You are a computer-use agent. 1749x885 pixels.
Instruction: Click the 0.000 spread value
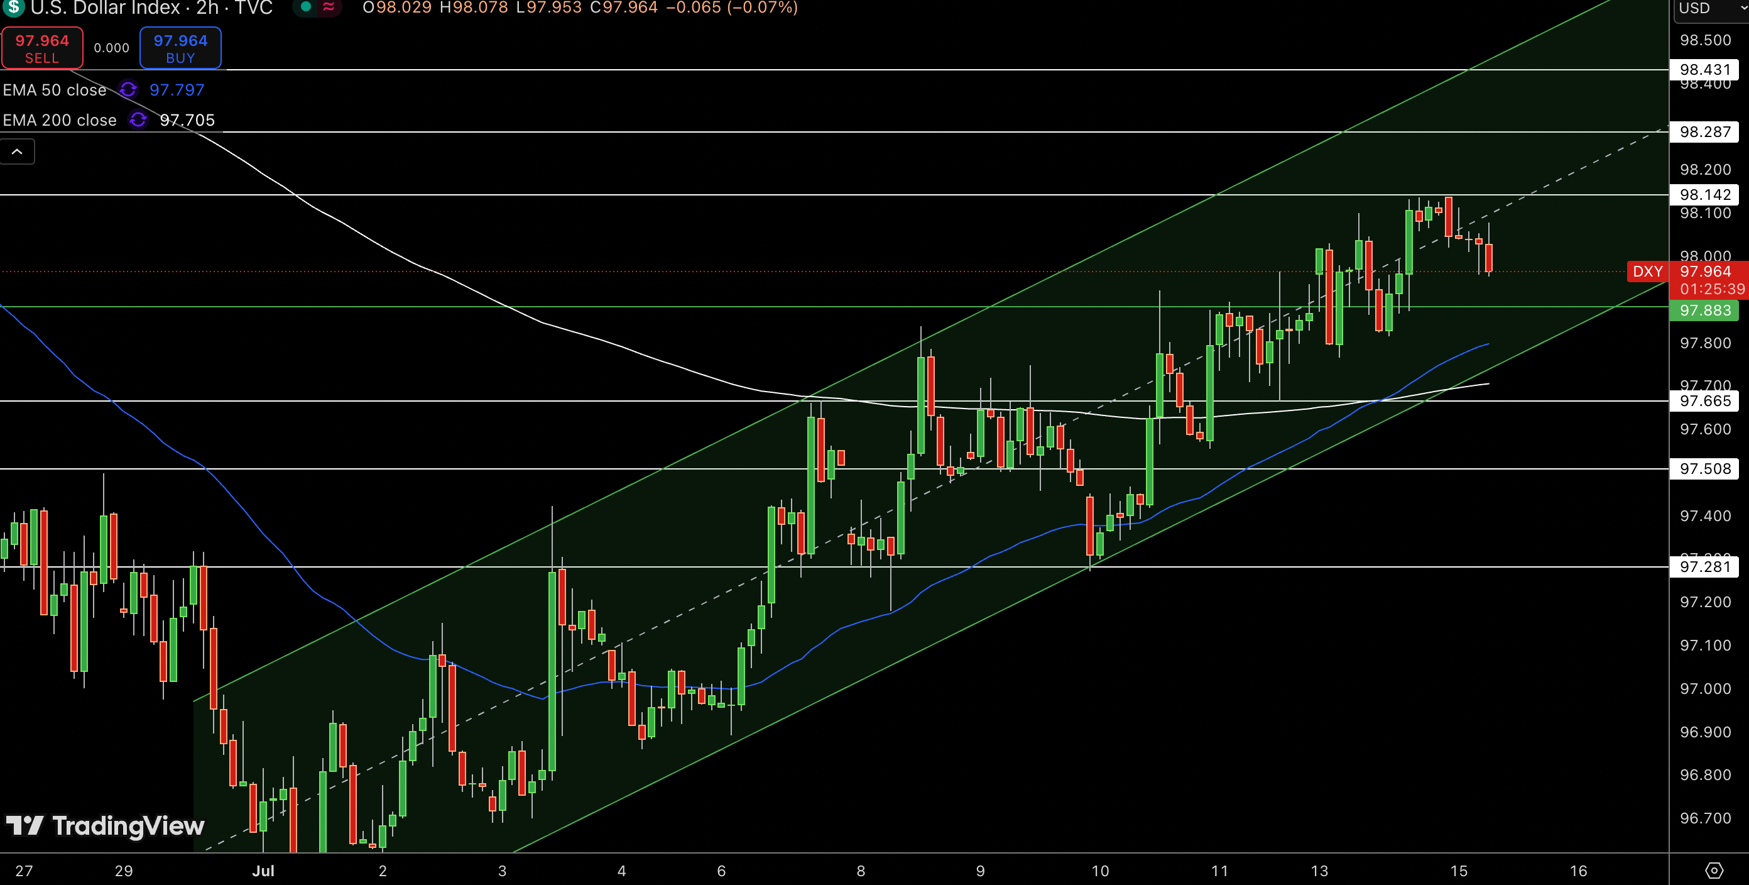(x=111, y=48)
